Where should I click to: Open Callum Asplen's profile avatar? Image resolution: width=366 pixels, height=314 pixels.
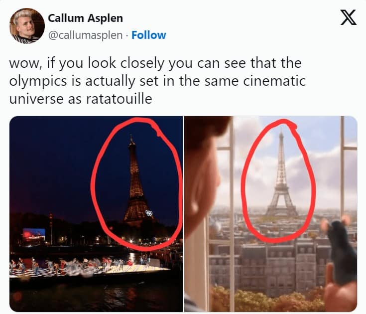tap(27, 26)
